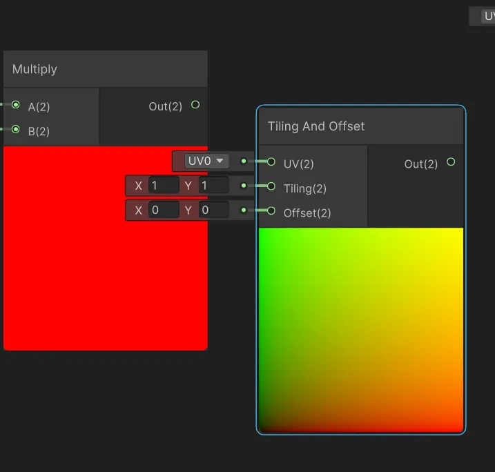The width and height of the screenshot is (495, 472).
Task: Click the Offset(2) input port
Action: [271, 210]
